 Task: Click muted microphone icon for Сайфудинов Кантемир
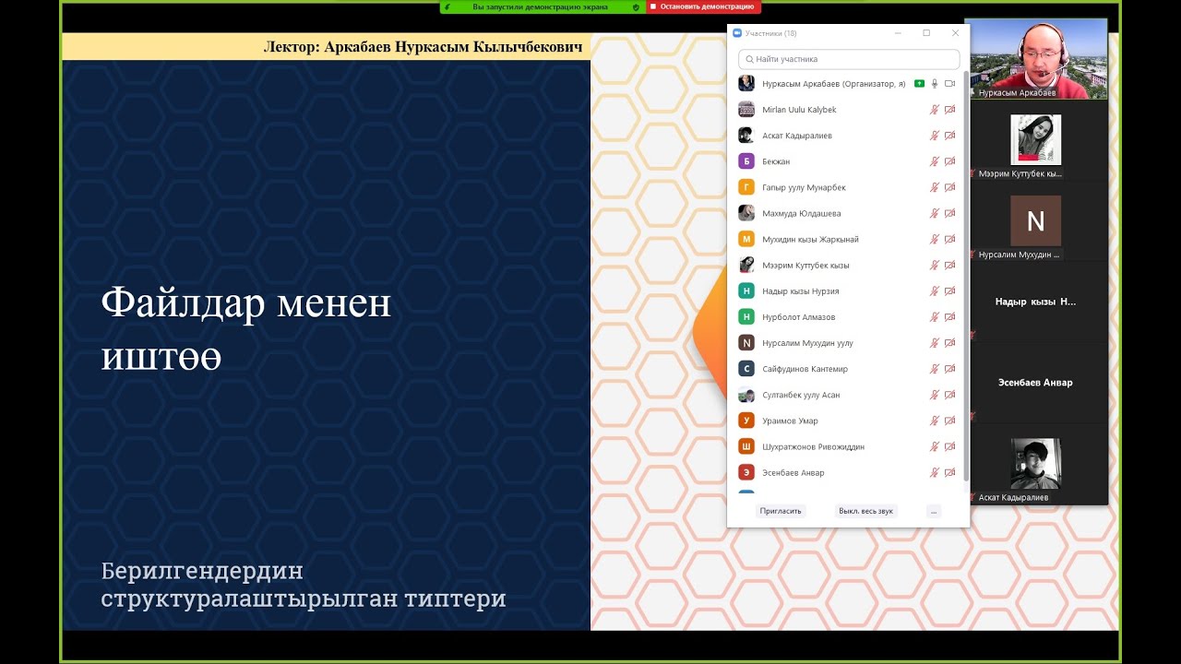pos(935,368)
